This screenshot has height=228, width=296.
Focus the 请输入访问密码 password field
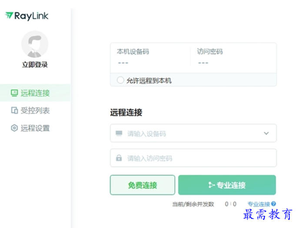point(193,158)
